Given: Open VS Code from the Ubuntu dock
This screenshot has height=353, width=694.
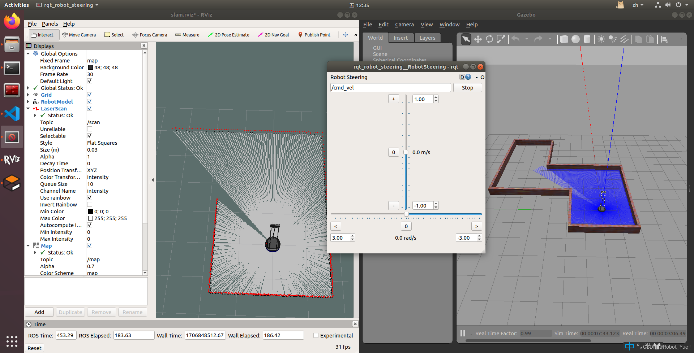Looking at the screenshot, I should point(12,114).
